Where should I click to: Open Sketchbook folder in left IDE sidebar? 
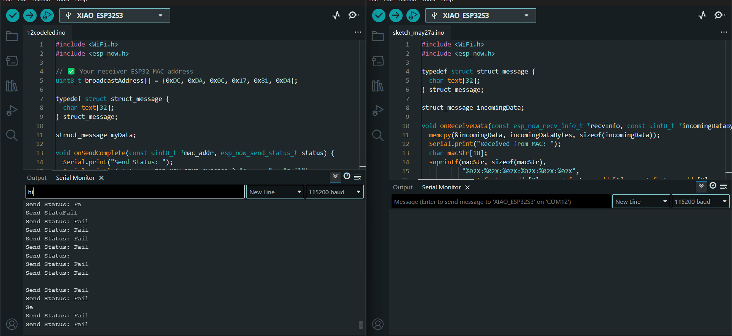[12, 36]
